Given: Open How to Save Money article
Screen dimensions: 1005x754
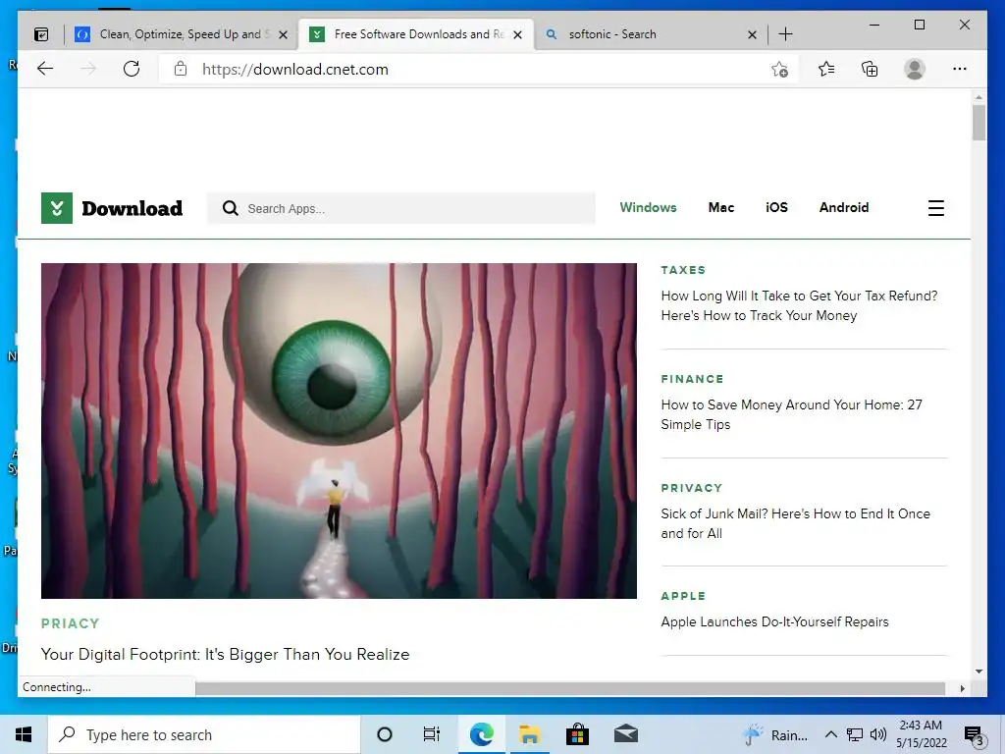Looking at the screenshot, I should tap(792, 414).
